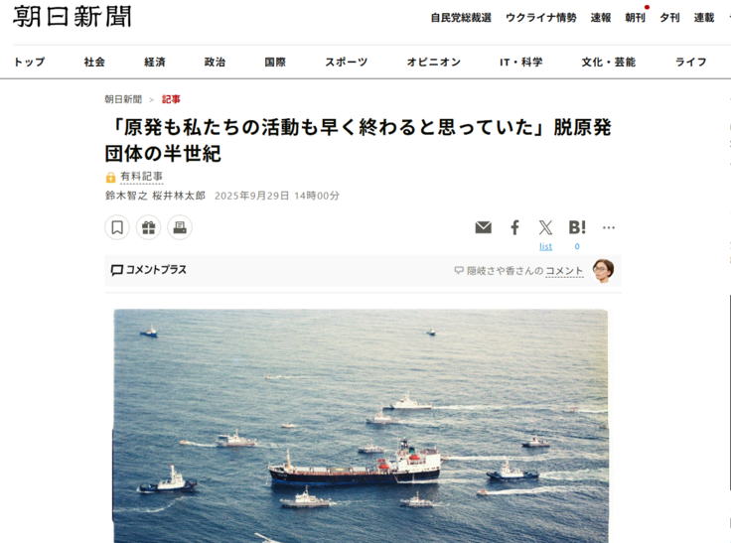
Task: Gift this article using the present icon
Action: (x=148, y=227)
